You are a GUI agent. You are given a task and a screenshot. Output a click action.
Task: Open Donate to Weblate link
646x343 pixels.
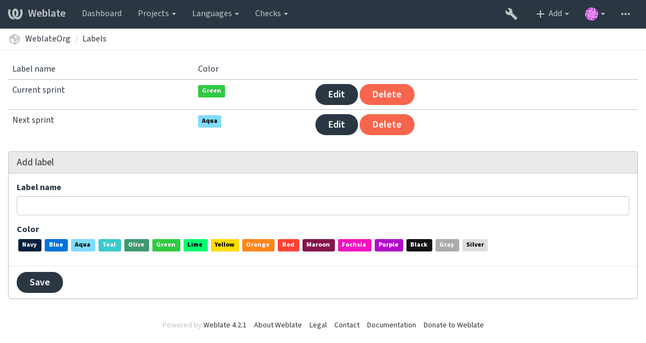454,325
